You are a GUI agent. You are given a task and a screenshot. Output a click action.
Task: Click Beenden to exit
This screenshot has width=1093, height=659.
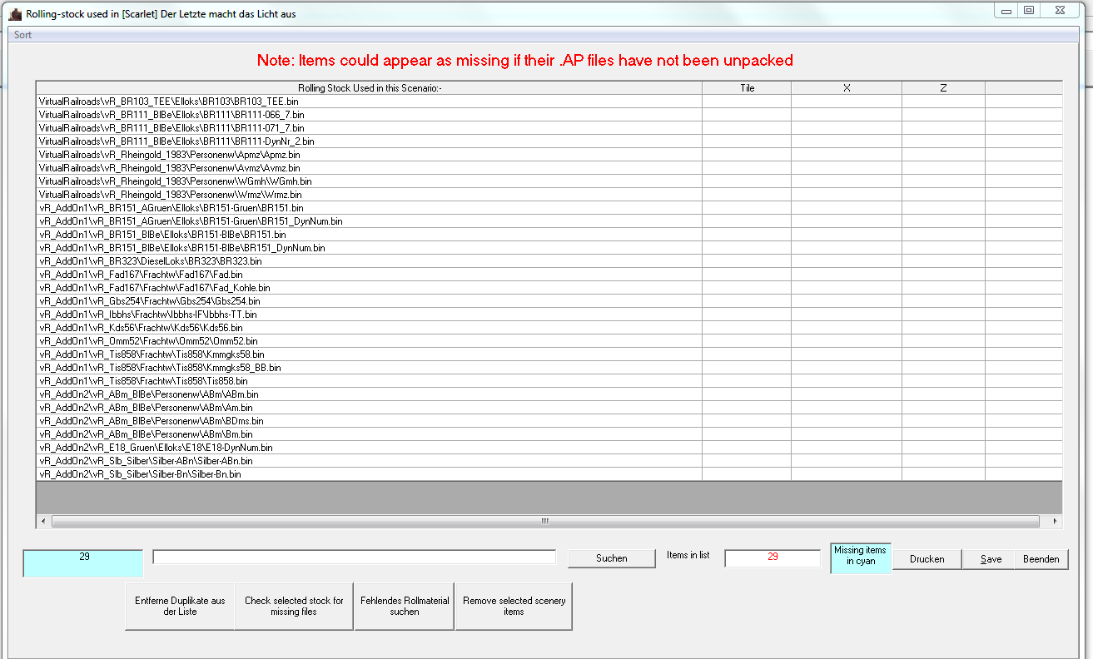click(x=1041, y=559)
